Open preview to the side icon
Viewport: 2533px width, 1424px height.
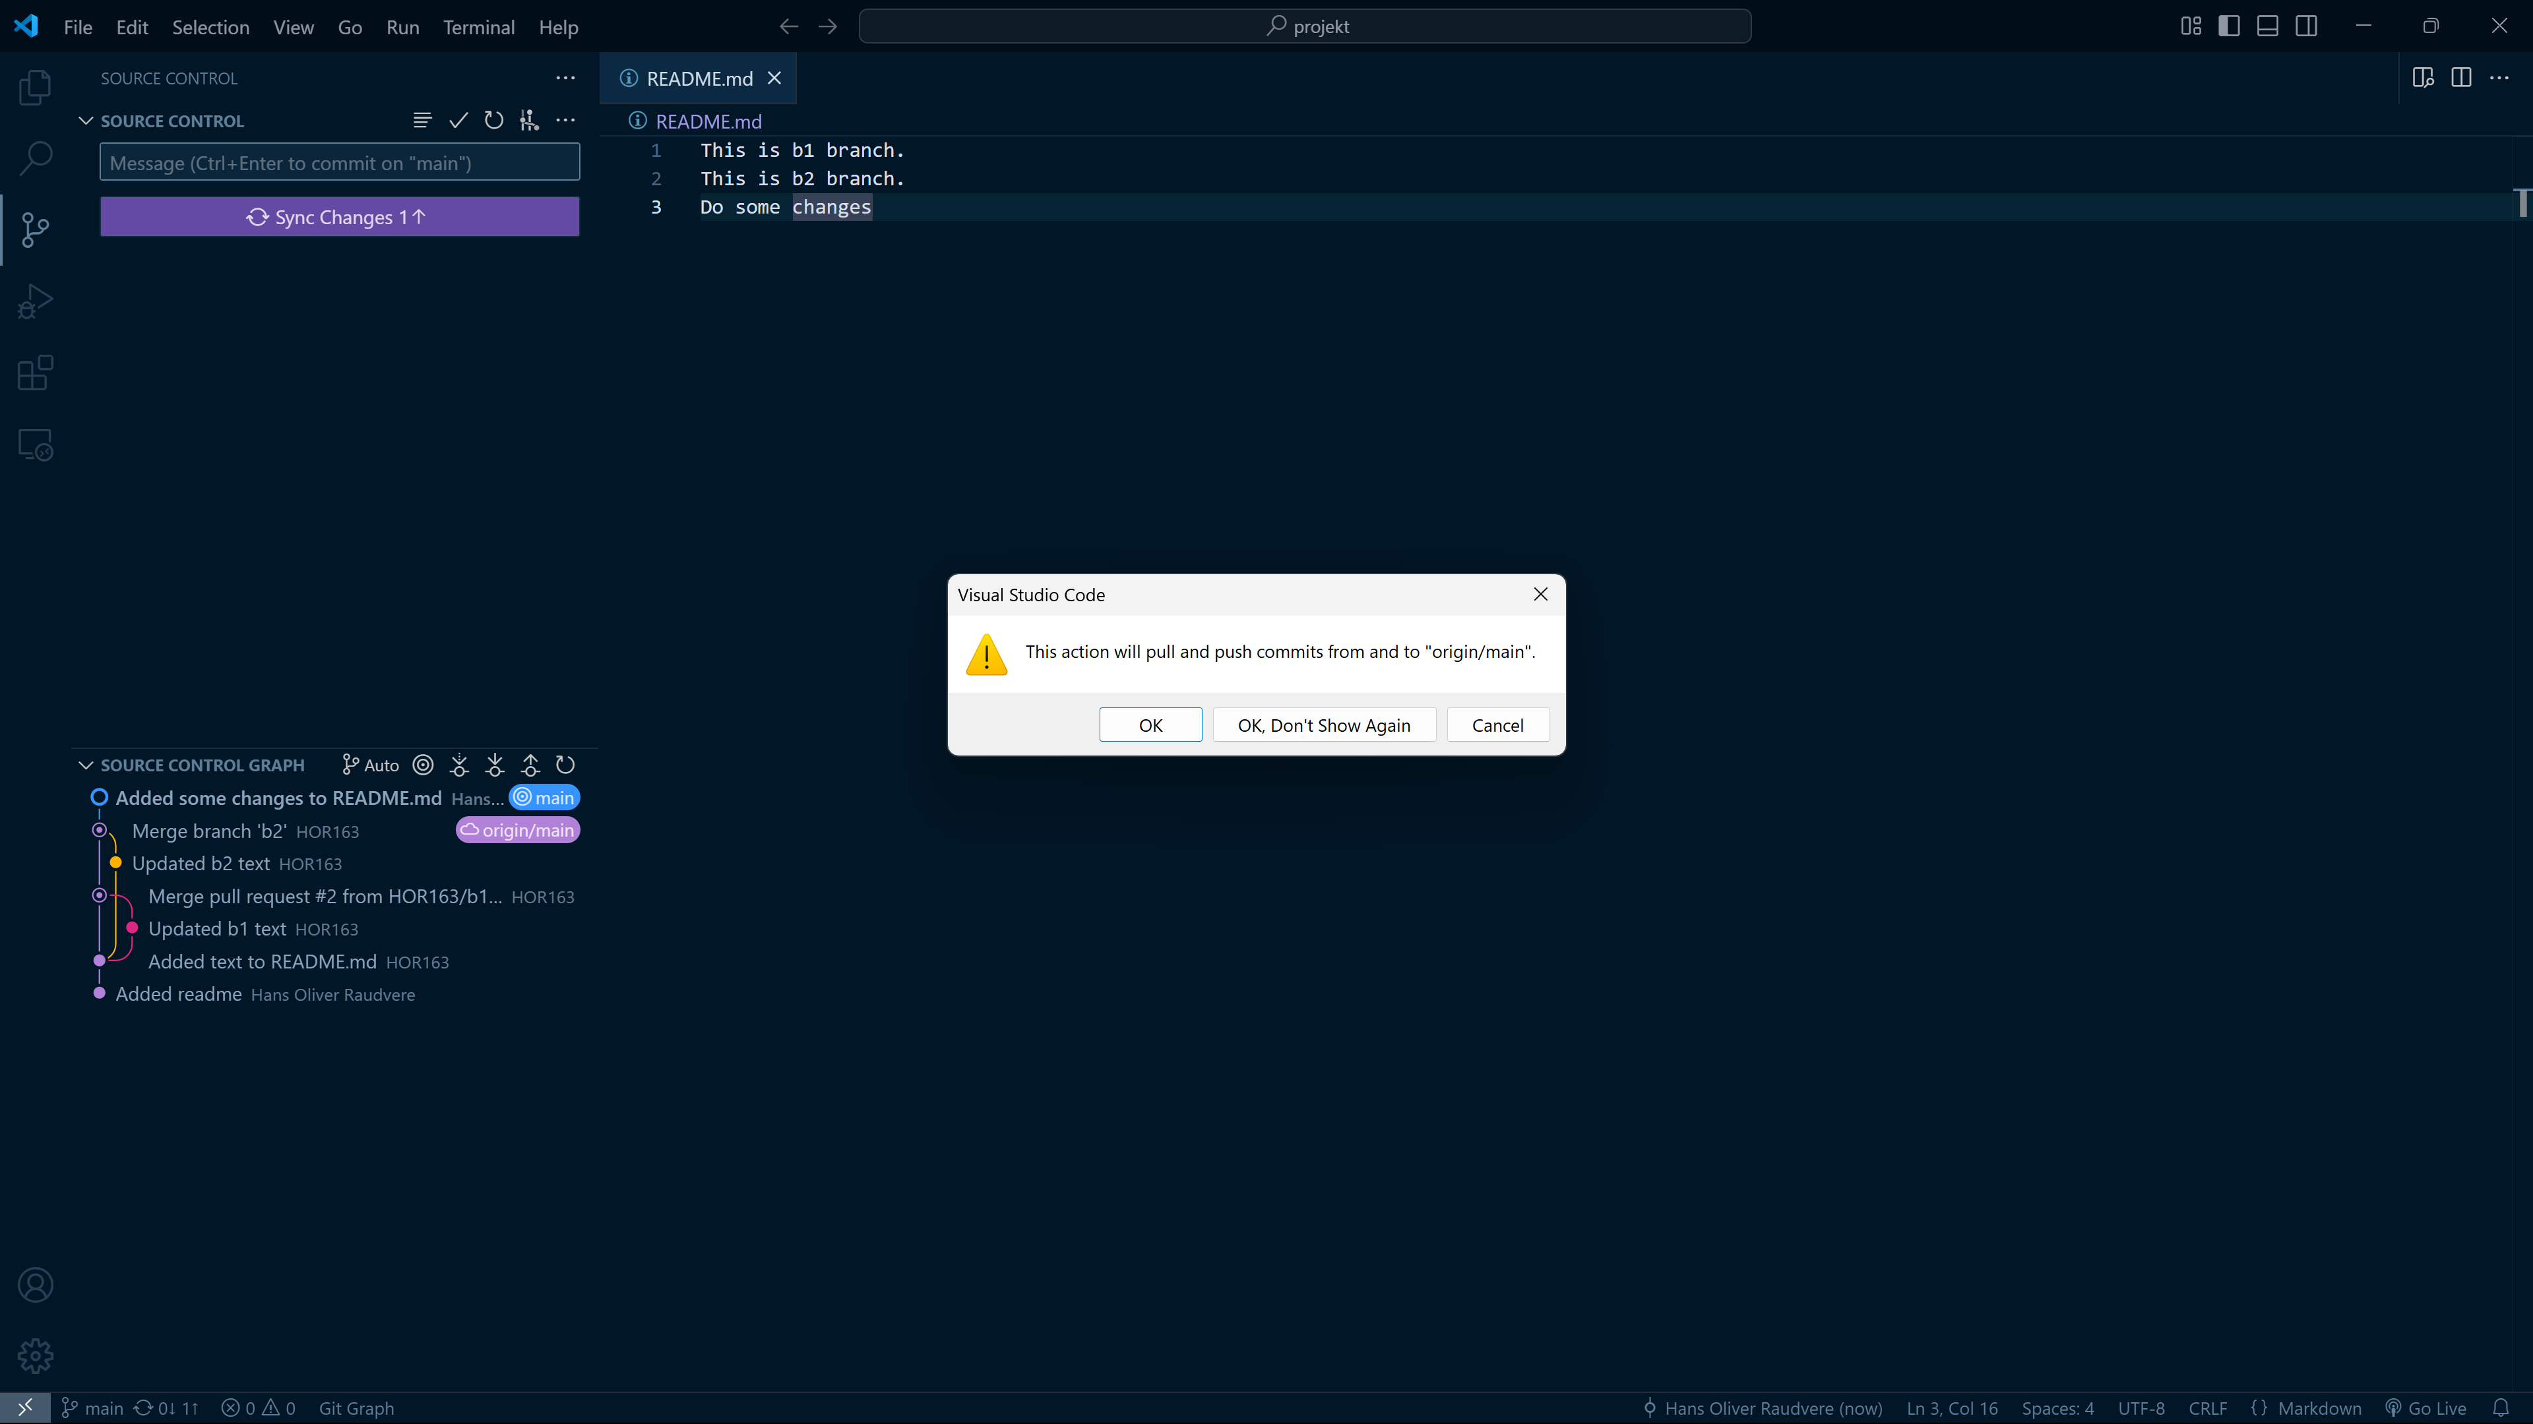coord(2423,78)
